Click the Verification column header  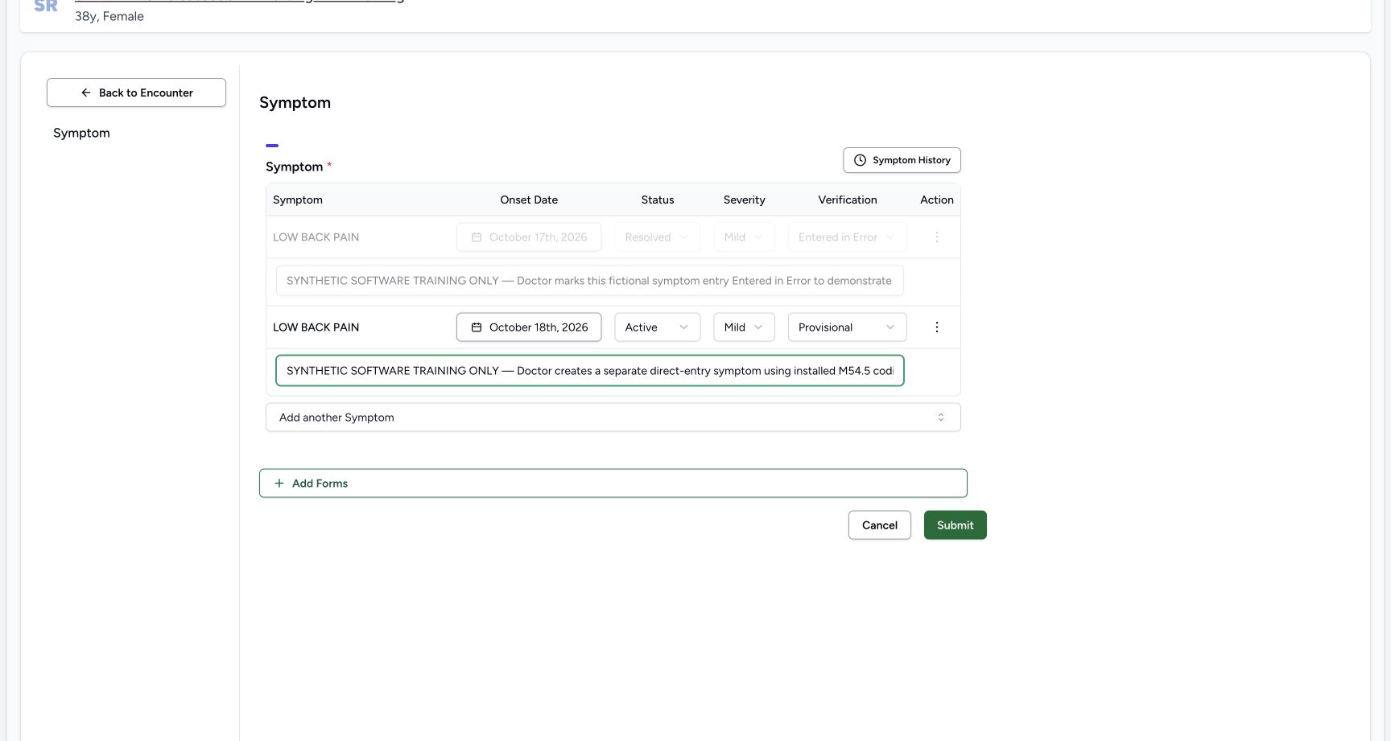click(x=848, y=200)
